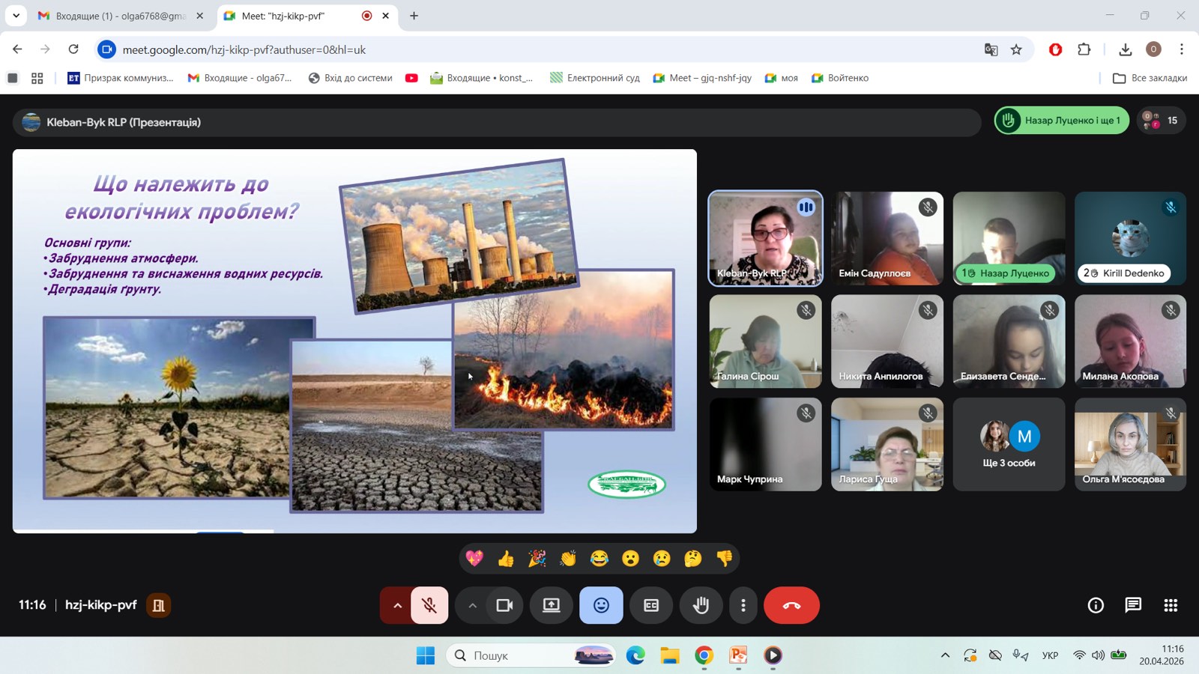
Task: Send the clapping hands reaction
Action: (568, 559)
